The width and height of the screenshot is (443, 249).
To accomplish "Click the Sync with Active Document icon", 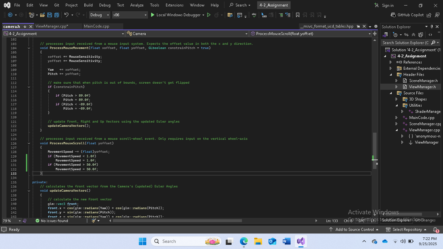I will (406, 35).
